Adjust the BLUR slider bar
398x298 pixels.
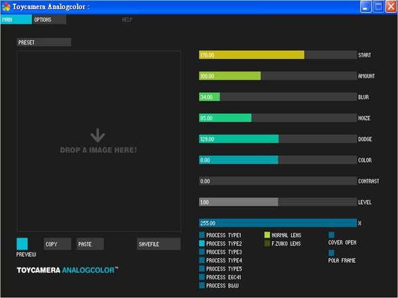(x=278, y=97)
